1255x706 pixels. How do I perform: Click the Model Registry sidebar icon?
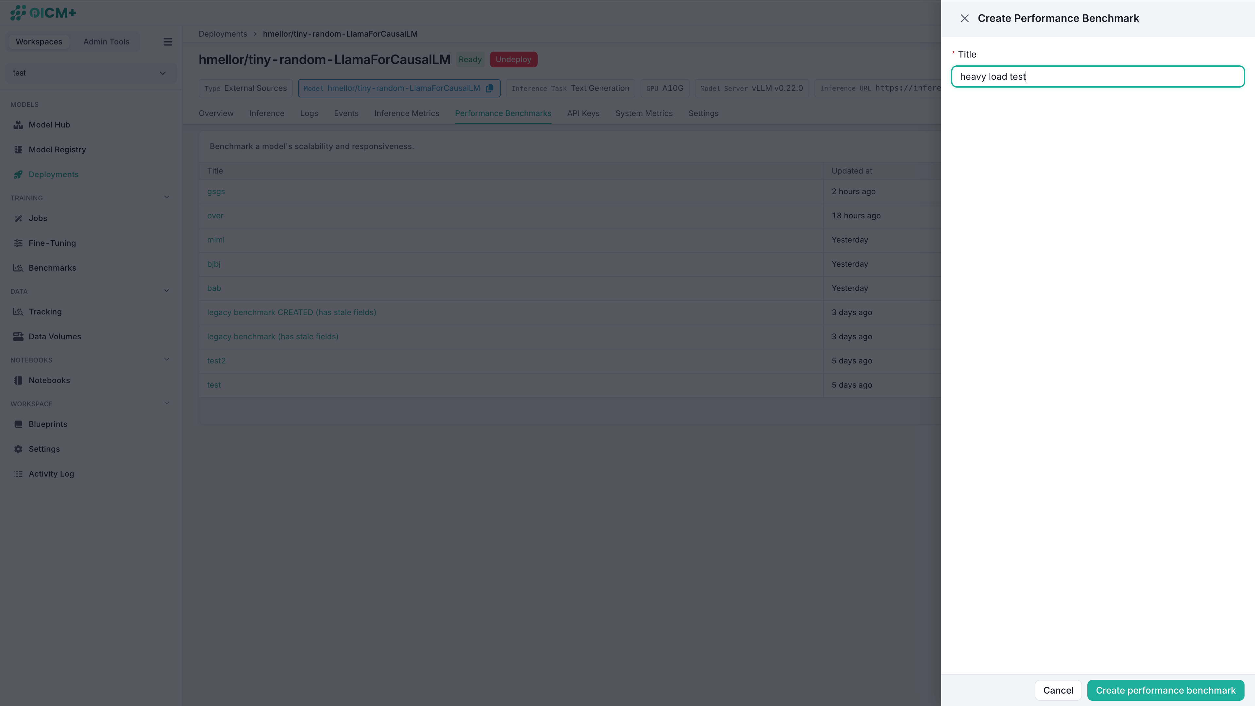pyautogui.click(x=18, y=150)
